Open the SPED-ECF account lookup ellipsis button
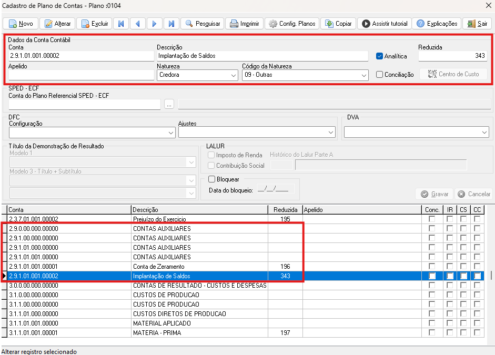The image size is (495, 355). (x=169, y=104)
